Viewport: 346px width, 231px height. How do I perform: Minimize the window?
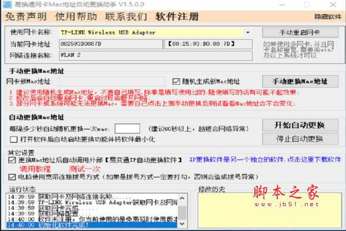(282, 5)
